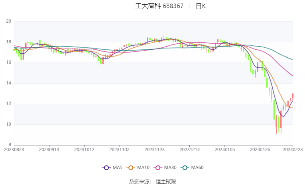Click the y-axis value 18
The width and height of the screenshot is (305, 185).
8,42
